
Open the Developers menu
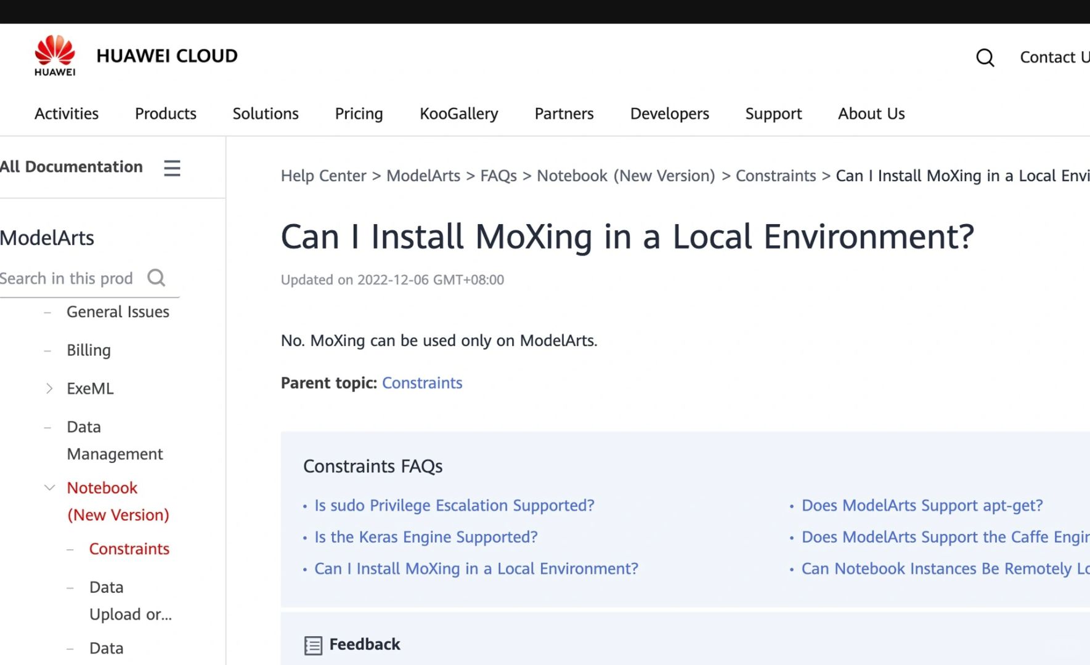click(x=670, y=114)
